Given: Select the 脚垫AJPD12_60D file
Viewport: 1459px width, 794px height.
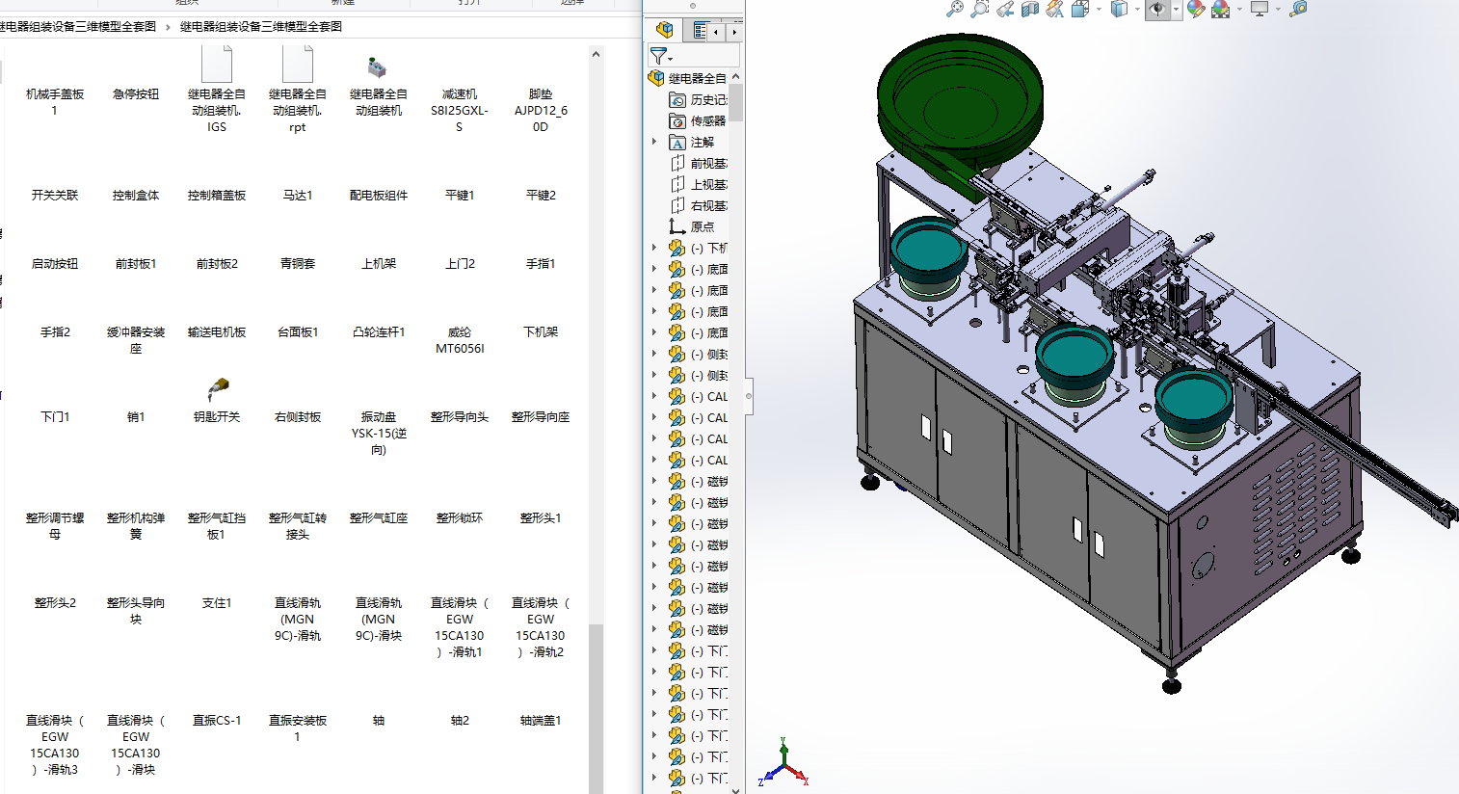Looking at the screenshot, I should 541,110.
